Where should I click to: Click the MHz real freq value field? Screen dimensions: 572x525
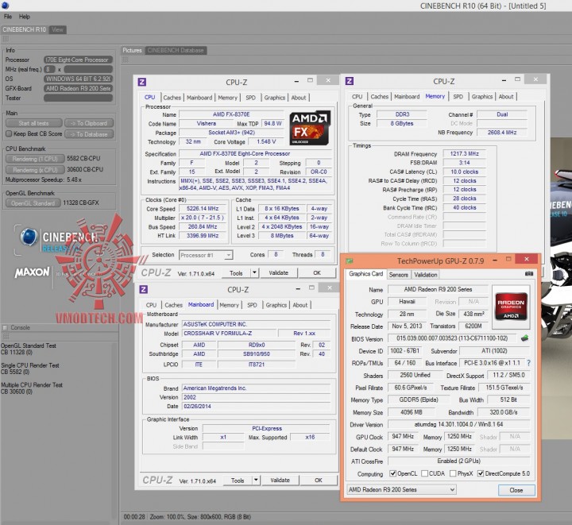click(x=88, y=69)
